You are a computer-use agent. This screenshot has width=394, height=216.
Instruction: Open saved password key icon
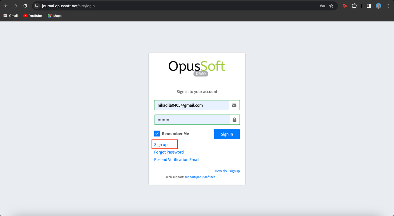pos(323,6)
